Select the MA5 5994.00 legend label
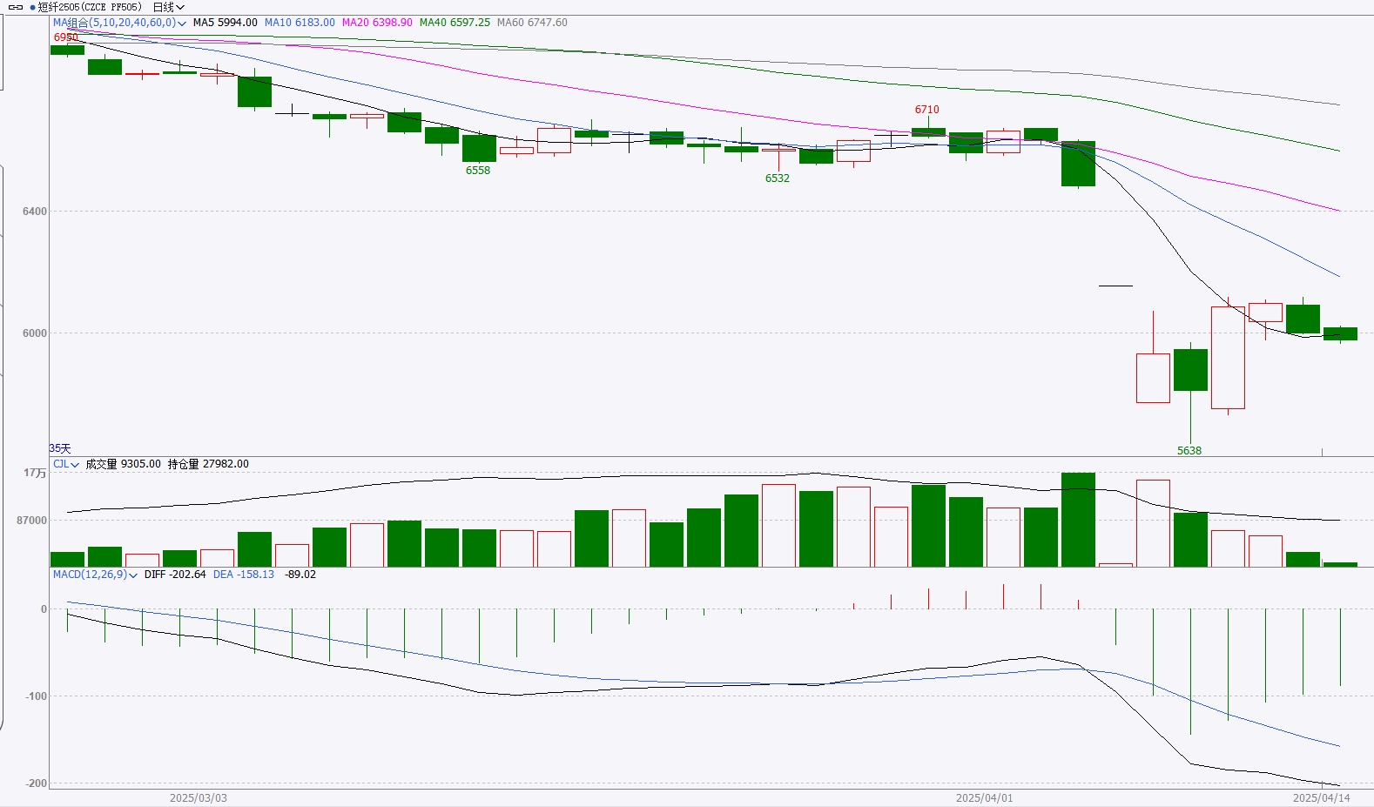 point(225,23)
